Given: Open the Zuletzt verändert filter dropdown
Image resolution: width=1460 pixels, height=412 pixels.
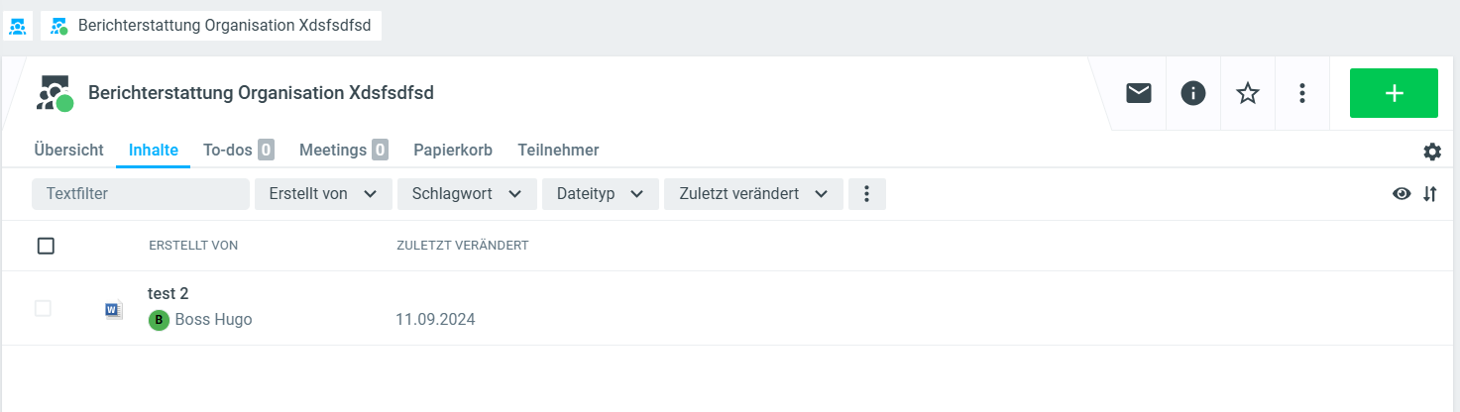Looking at the screenshot, I should click(752, 194).
